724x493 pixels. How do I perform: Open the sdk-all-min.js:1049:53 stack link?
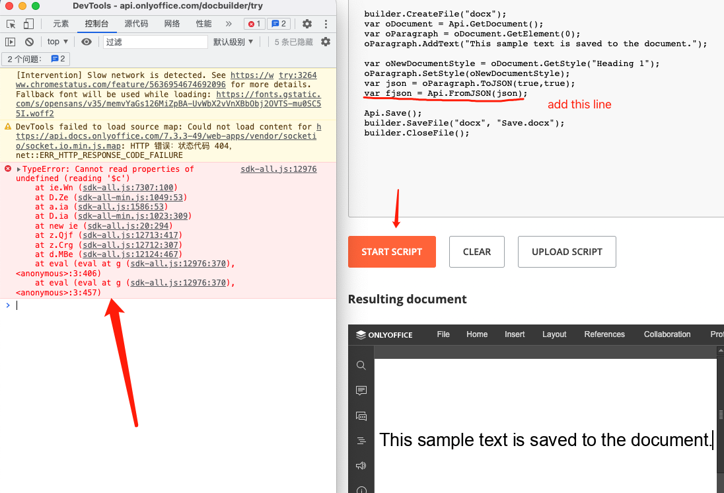(x=130, y=198)
